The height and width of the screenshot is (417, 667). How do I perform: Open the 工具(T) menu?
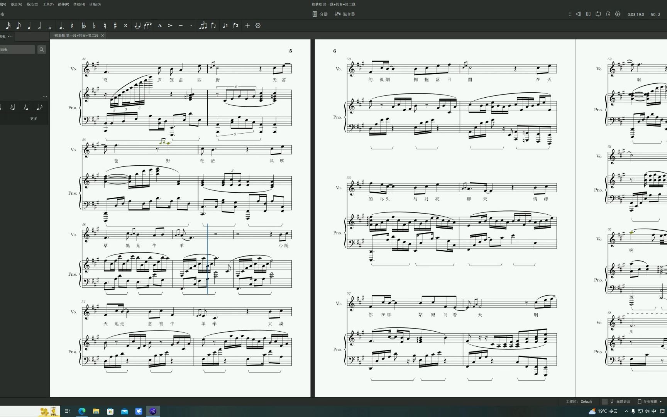pyautogui.click(x=48, y=4)
